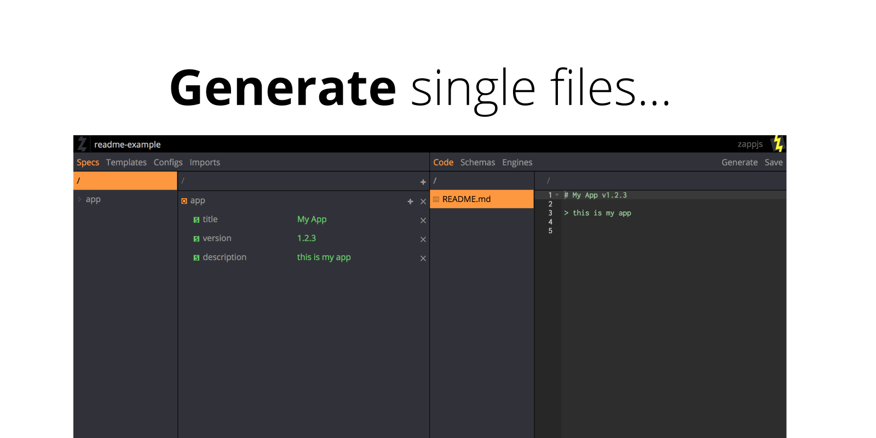Expand the app tree node chevron
The height and width of the screenshot is (438, 876).
pyautogui.click(x=79, y=199)
